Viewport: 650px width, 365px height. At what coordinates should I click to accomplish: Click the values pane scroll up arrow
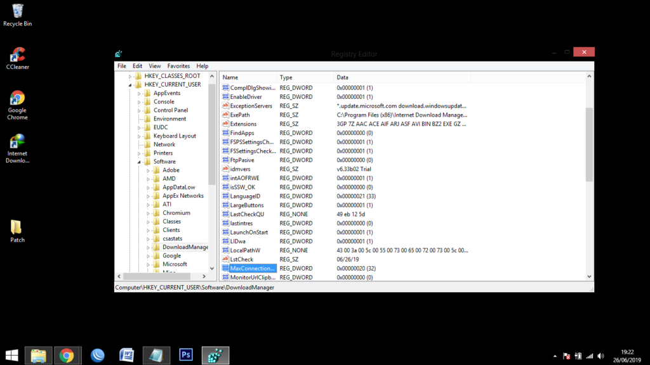(x=589, y=76)
